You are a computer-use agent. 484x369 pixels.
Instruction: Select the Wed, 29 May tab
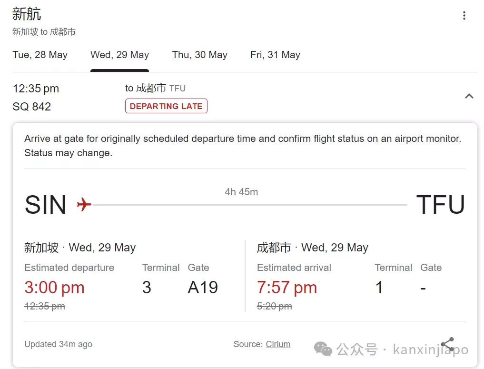(120, 55)
